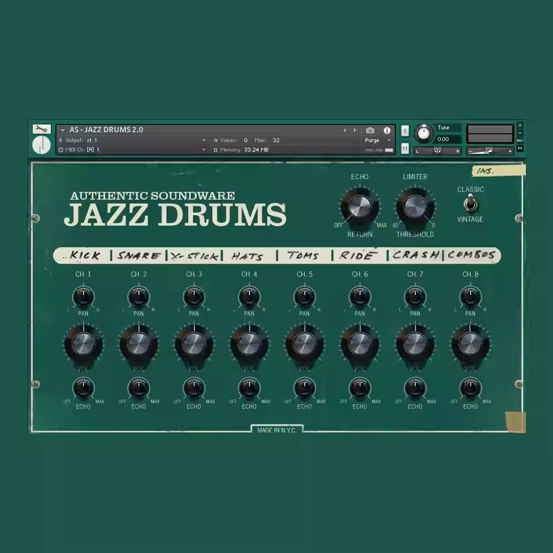
Task: Click the INS. tape label
Action: pyautogui.click(x=499, y=171)
